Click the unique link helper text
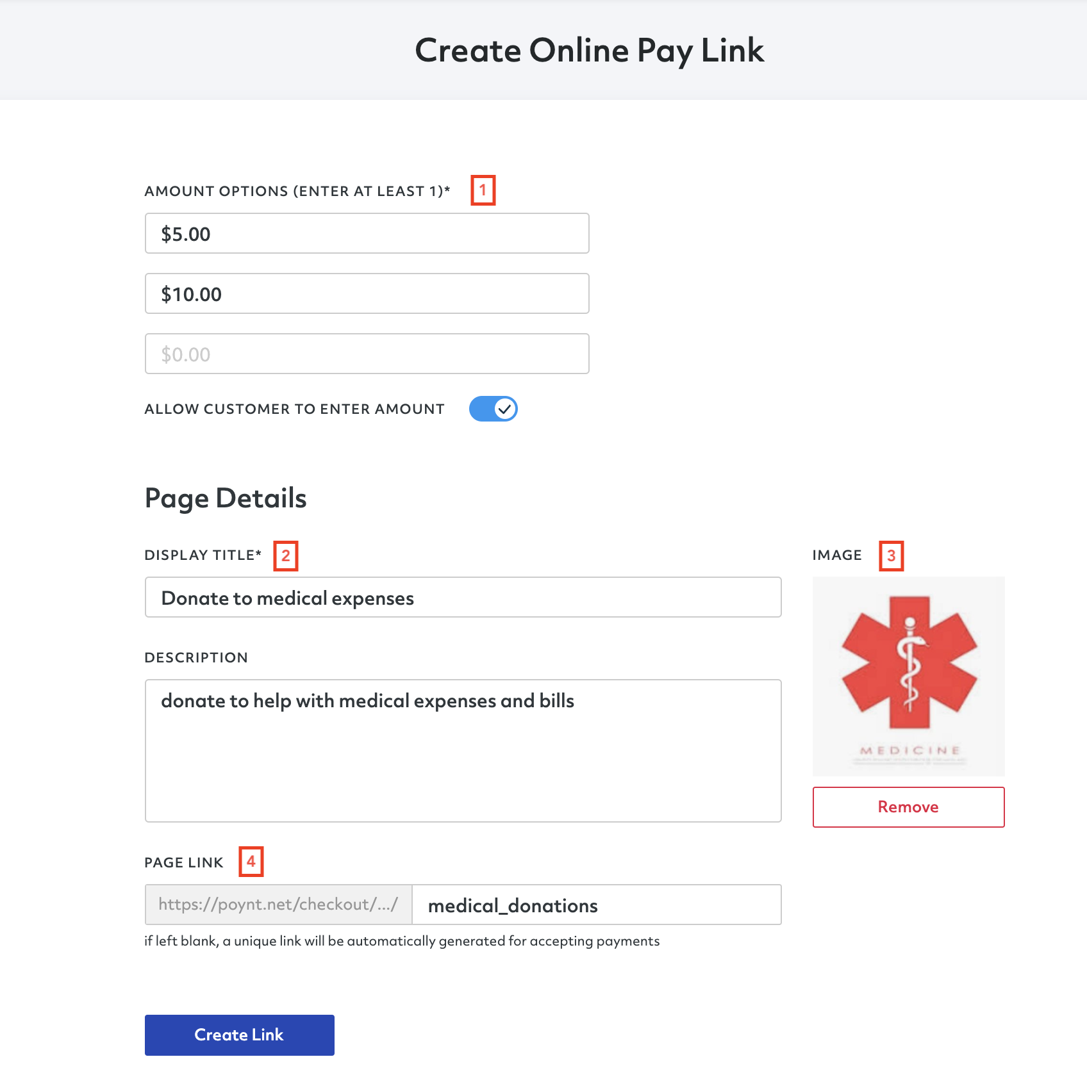This screenshot has height=1066, width=1087. coord(402,941)
